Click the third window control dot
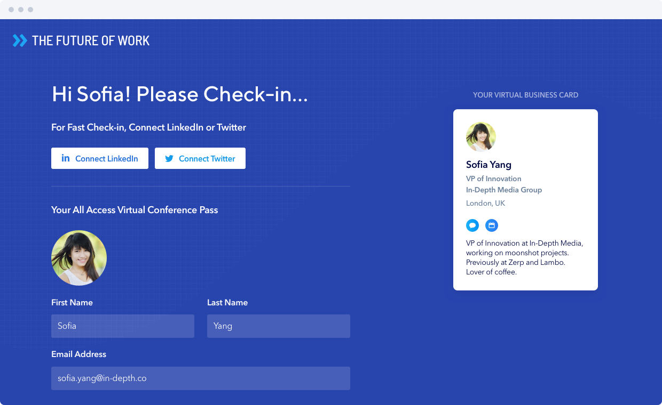Image resolution: width=662 pixels, height=405 pixels. pos(30,10)
